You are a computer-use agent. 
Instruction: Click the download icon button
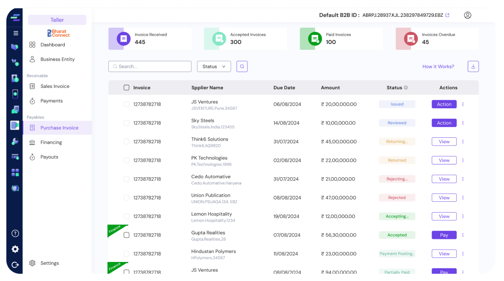(473, 67)
